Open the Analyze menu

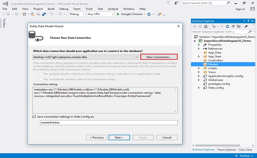point(113,9)
